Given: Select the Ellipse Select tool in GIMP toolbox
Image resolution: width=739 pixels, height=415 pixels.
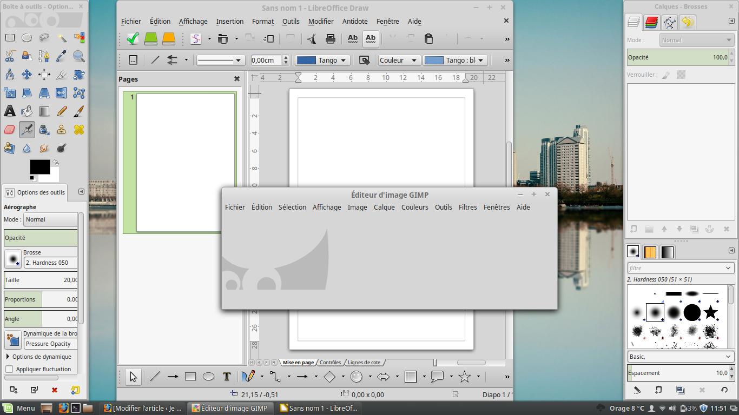Looking at the screenshot, I should [27, 38].
